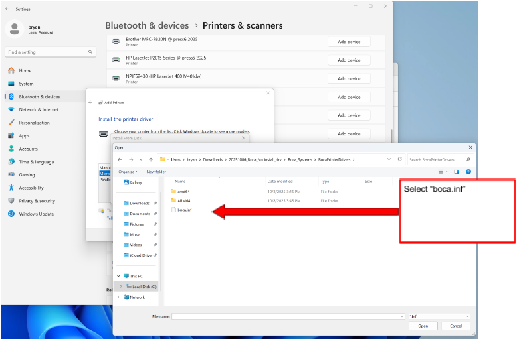
Task: Select Gallery in navigation pane
Action: 133,182
